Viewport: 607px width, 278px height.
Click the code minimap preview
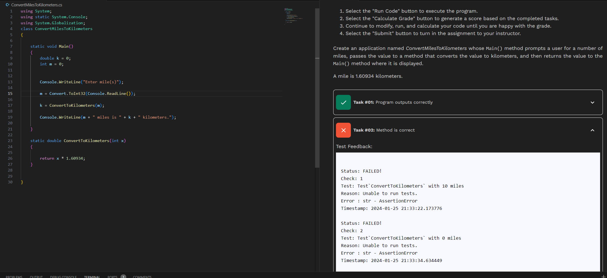pyautogui.click(x=293, y=17)
